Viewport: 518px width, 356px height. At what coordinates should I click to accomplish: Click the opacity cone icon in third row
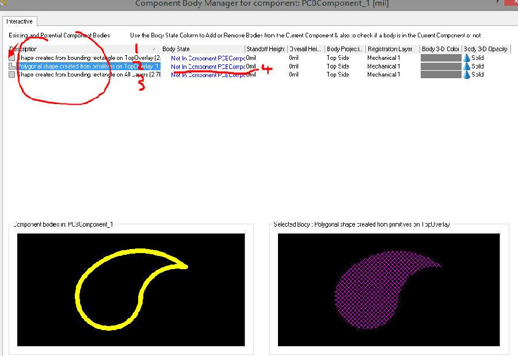tap(467, 74)
